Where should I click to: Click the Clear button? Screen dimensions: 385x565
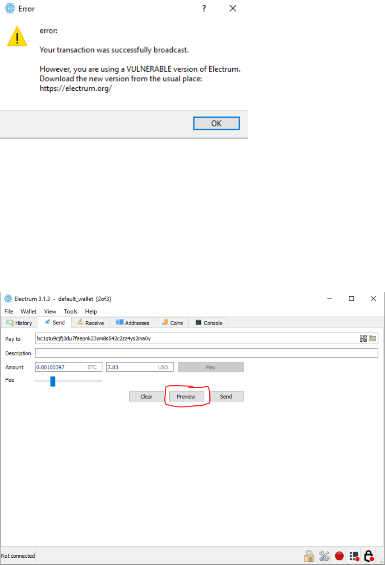click(146, 397)
